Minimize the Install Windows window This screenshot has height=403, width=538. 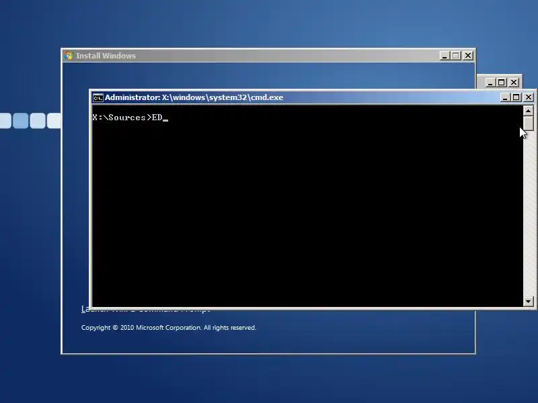pyautogui.click(x=445, y=56)
